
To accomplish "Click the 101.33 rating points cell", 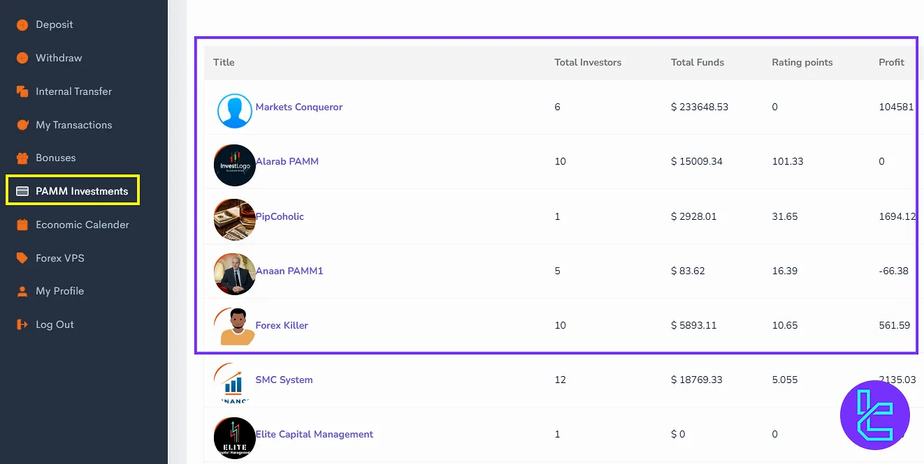I will (x=788, y=161).
